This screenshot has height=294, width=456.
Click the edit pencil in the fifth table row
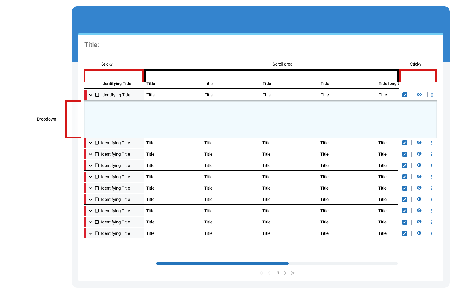(x=405, y=177)
